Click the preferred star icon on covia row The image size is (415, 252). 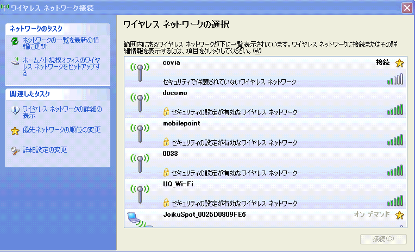pyautogui.click(x=399, y=63)
